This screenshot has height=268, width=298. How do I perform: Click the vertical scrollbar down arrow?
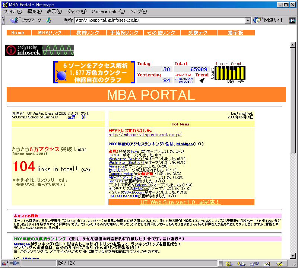pyautogui.click(x=292, y=256)
